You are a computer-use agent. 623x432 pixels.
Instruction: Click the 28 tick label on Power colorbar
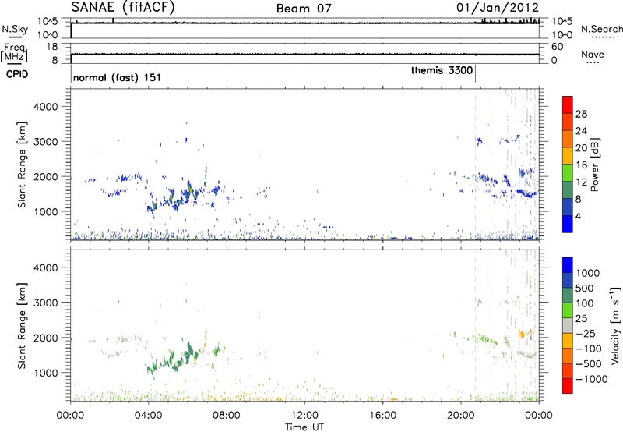pos(581,114)
